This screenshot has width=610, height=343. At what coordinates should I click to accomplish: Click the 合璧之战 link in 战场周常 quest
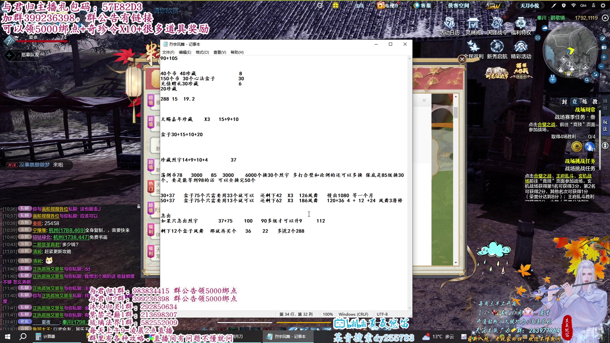[x=546, y=124]
